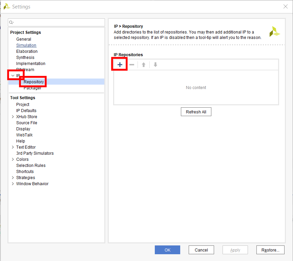Select the Packager item under IP

(32, 88)
